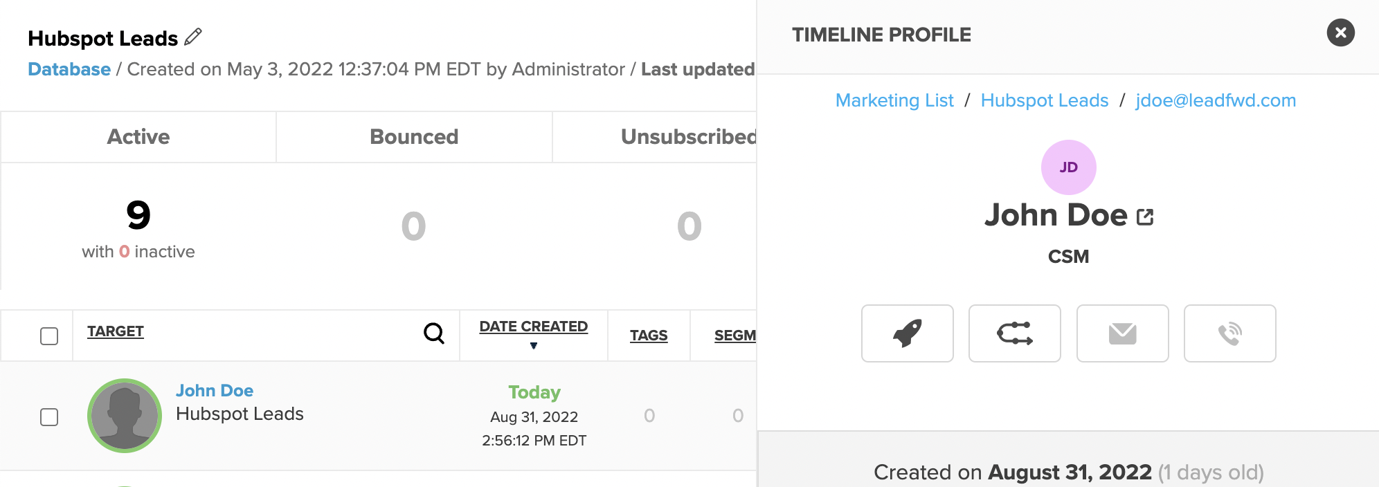Tick the select-all checkbox in the table header
The width and height of the screenshot is (1379, 487).
[49, 336]
